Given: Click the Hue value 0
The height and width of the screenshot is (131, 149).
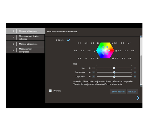Looking at the screenshot, I should click(x=90, y=68).
